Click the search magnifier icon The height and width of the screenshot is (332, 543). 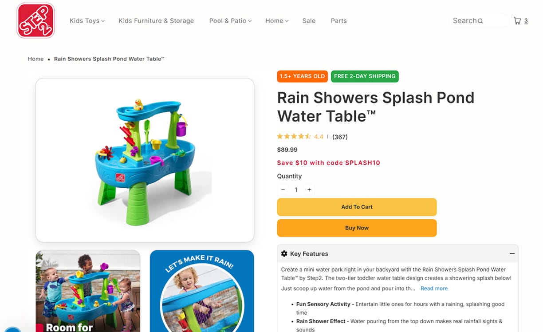point(480,21)
